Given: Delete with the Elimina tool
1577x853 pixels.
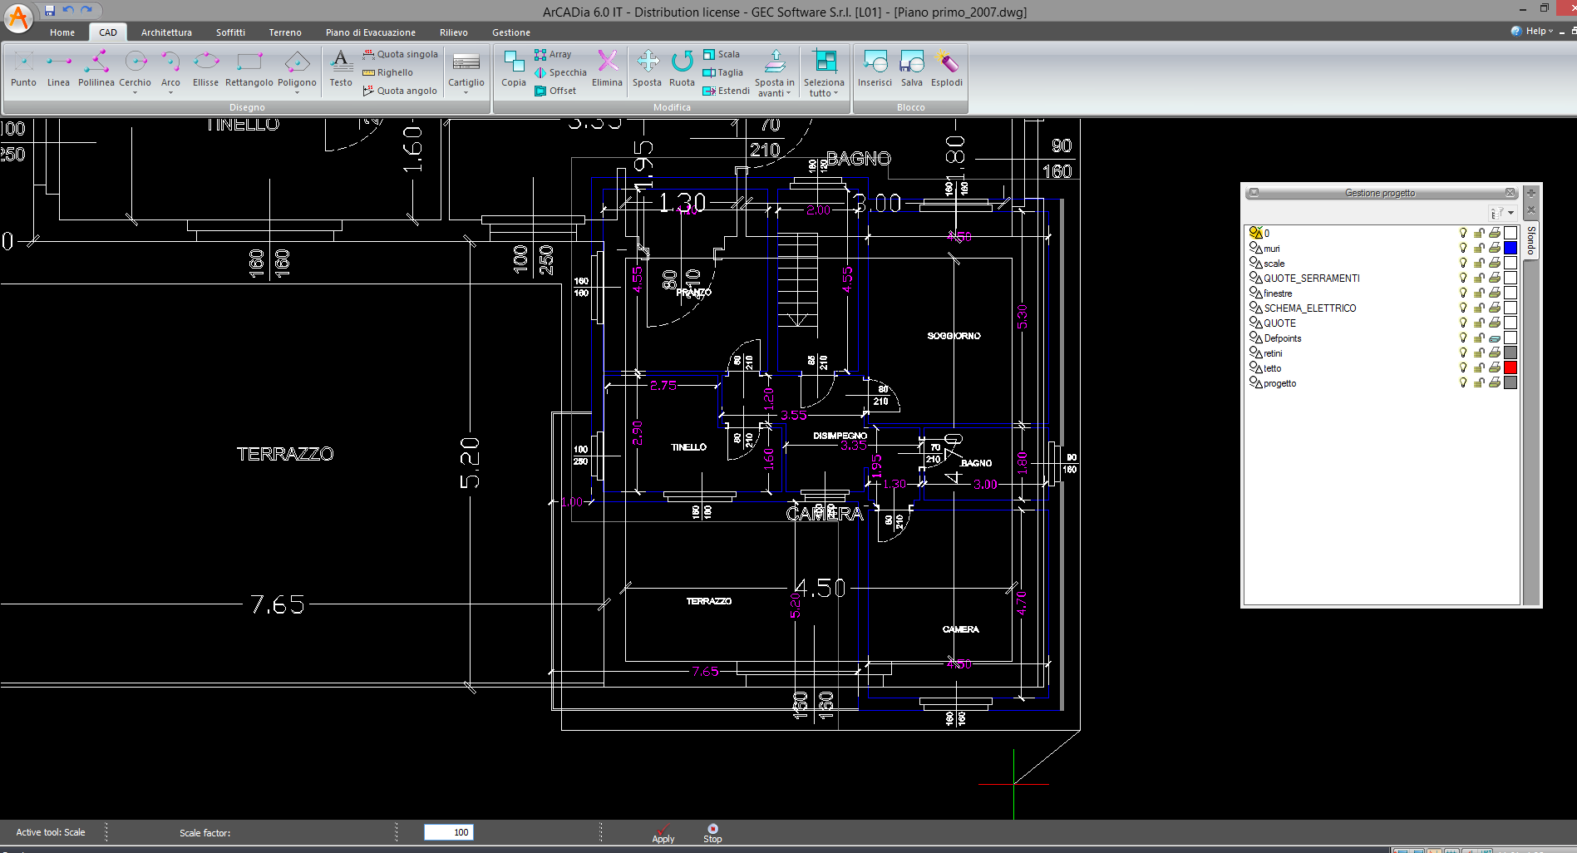Looking at the screenshot, I should [607, 68].
